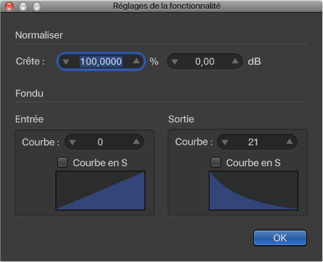Click the Entrée label
Image resolution: width=323 pixels, height=262 pixels.
pyautogui.click(x=29, y=119)
